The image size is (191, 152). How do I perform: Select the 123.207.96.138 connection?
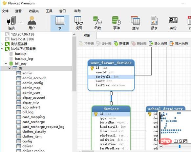click(23, 34)
